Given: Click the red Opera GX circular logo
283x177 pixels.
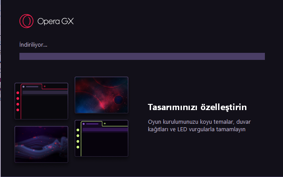Looking at the screenshot, I should click(26, 21).
